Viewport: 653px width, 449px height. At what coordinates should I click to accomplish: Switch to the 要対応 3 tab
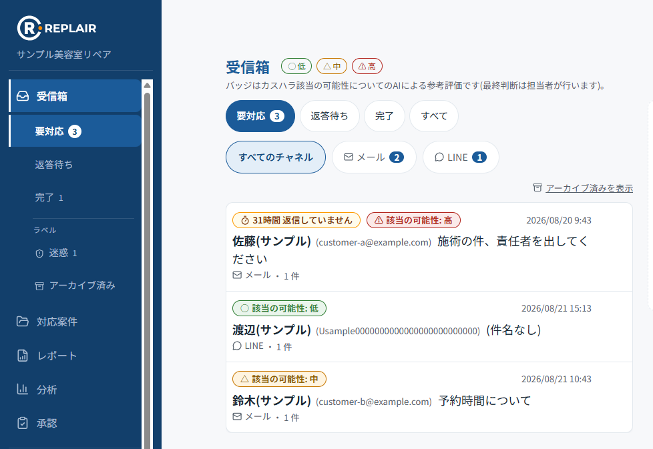(x=260, y=116)
